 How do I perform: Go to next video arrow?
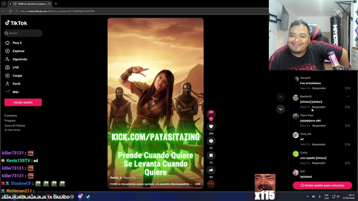[x=281, y=109]
